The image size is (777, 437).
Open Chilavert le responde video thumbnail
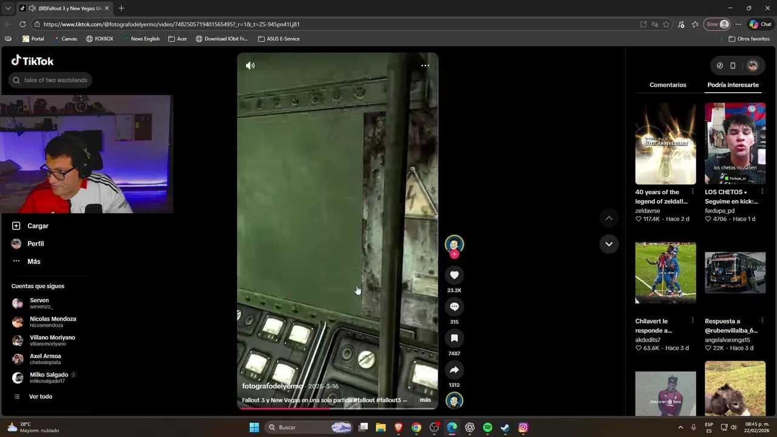tap(665, 273)
